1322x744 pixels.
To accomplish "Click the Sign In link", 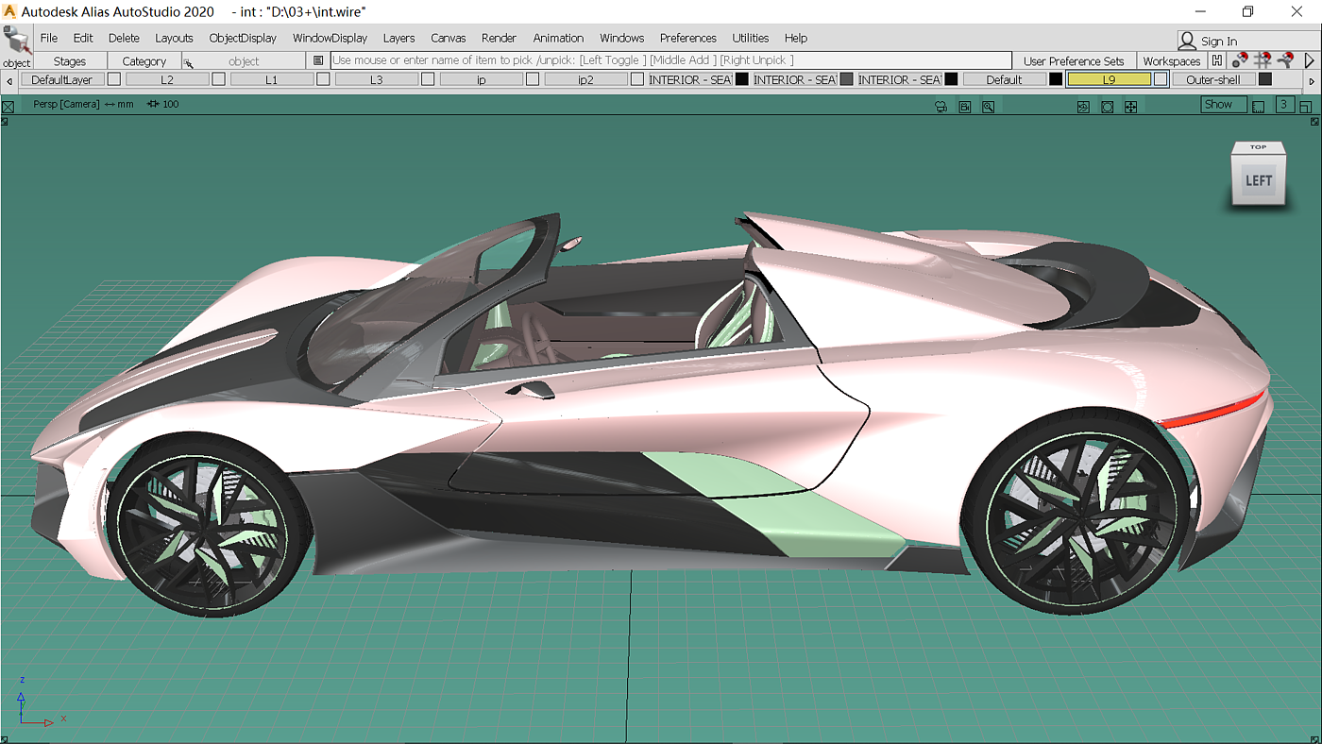I will pyautogui.click(x=1218, y=41).
